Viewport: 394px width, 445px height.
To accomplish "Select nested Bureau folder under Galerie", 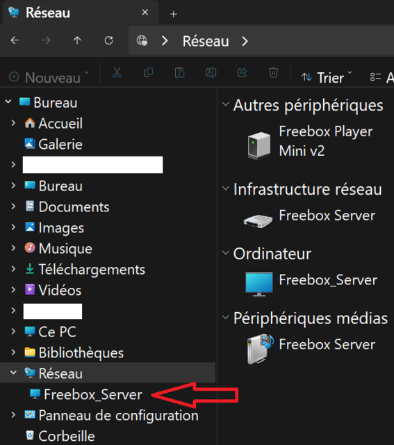I will (60, 186).
